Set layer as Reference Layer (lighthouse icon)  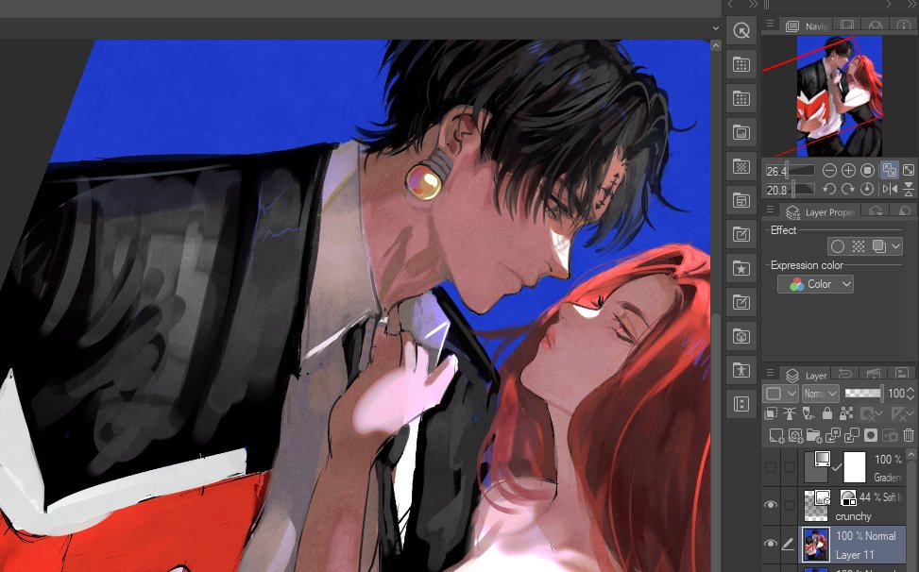coord(790,414)
